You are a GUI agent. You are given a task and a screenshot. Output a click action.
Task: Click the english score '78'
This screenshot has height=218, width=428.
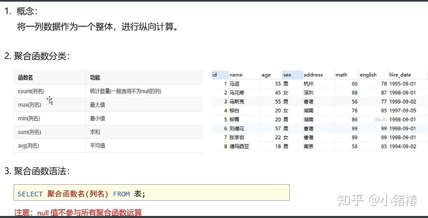pos(384,84)
